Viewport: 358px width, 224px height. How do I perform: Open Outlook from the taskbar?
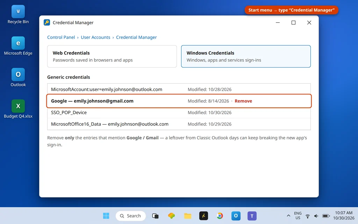point(236,216)
